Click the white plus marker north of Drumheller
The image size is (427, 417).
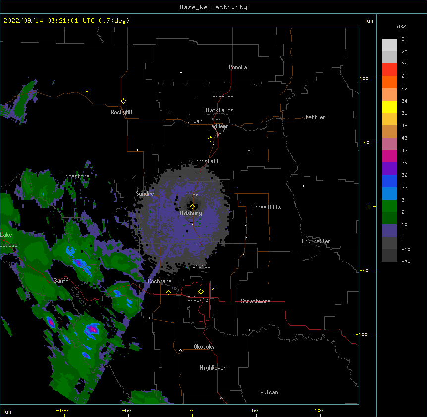click(303, 186)
